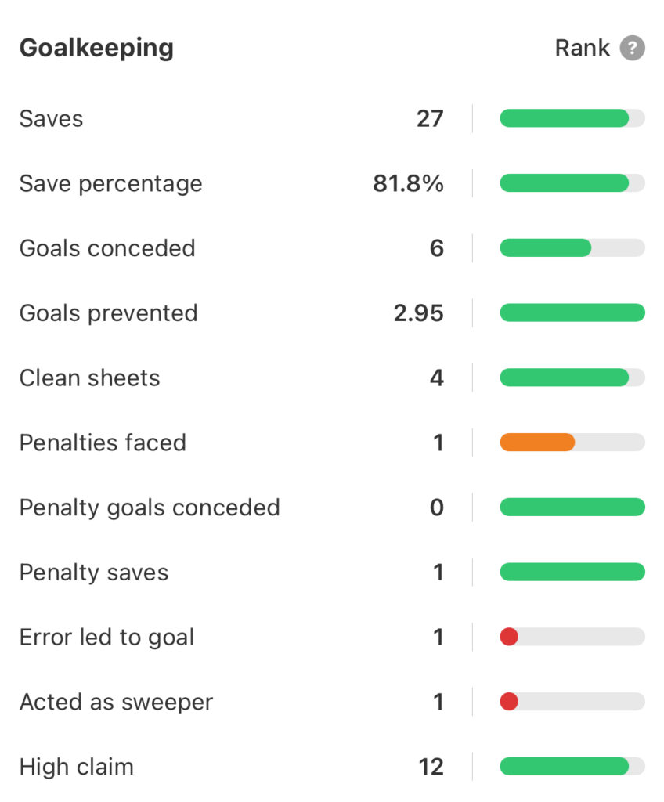664x802 pixels.
Task: Click the Goals conceded rank bar
Action: [x=546, y=248]
